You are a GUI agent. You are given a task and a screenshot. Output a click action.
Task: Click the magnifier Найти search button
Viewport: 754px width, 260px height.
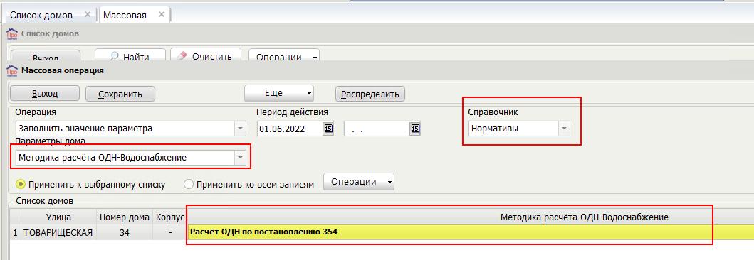pos(130,56)
